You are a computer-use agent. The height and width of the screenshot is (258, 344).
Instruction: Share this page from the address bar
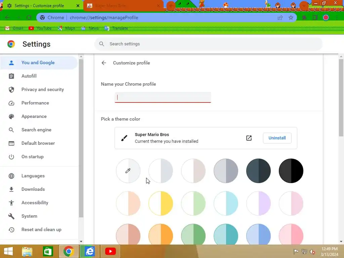(x=280, y=17)
